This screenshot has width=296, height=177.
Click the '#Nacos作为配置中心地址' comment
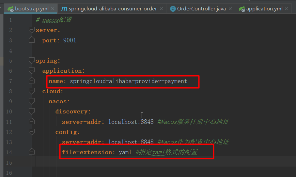coord(193,142)
